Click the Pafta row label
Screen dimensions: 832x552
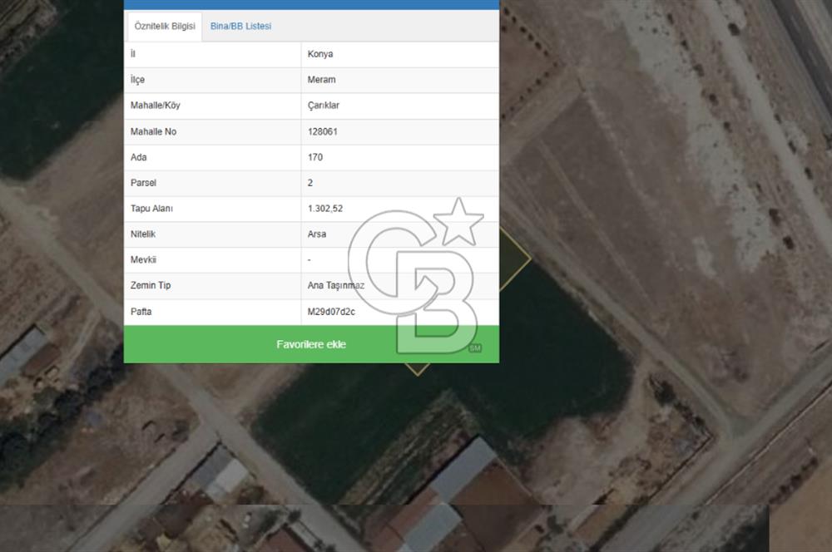click(141, 311)
